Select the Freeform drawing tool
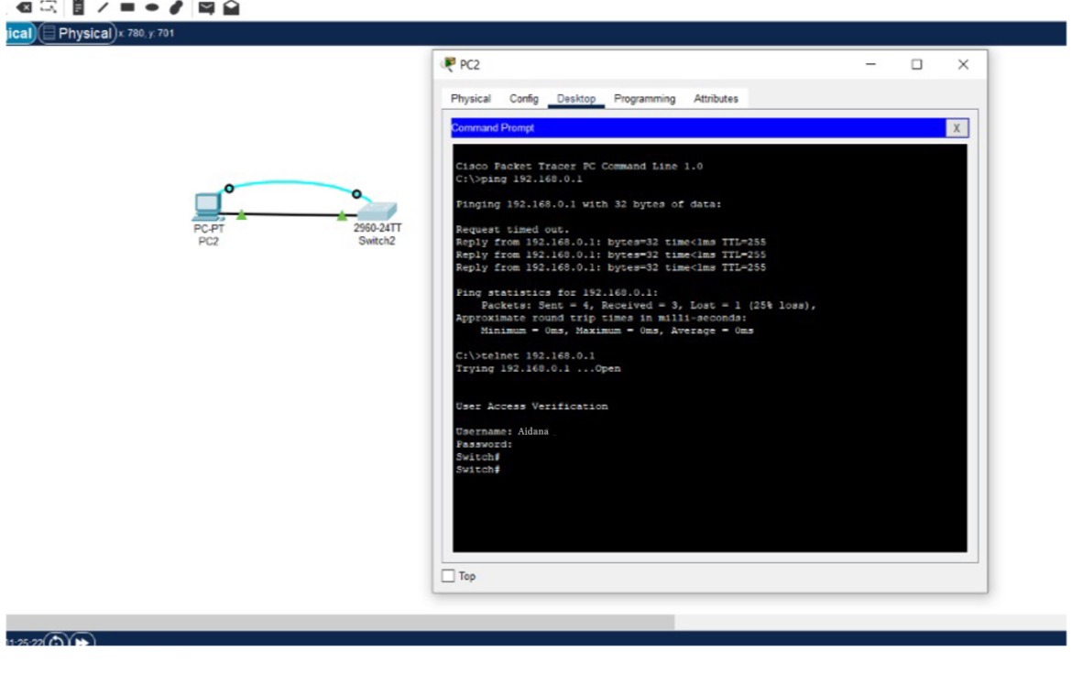1072x673 pixels. 177,7
